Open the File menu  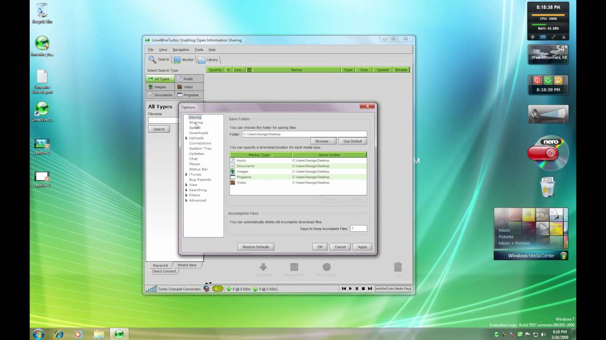[x=151, y=50]
